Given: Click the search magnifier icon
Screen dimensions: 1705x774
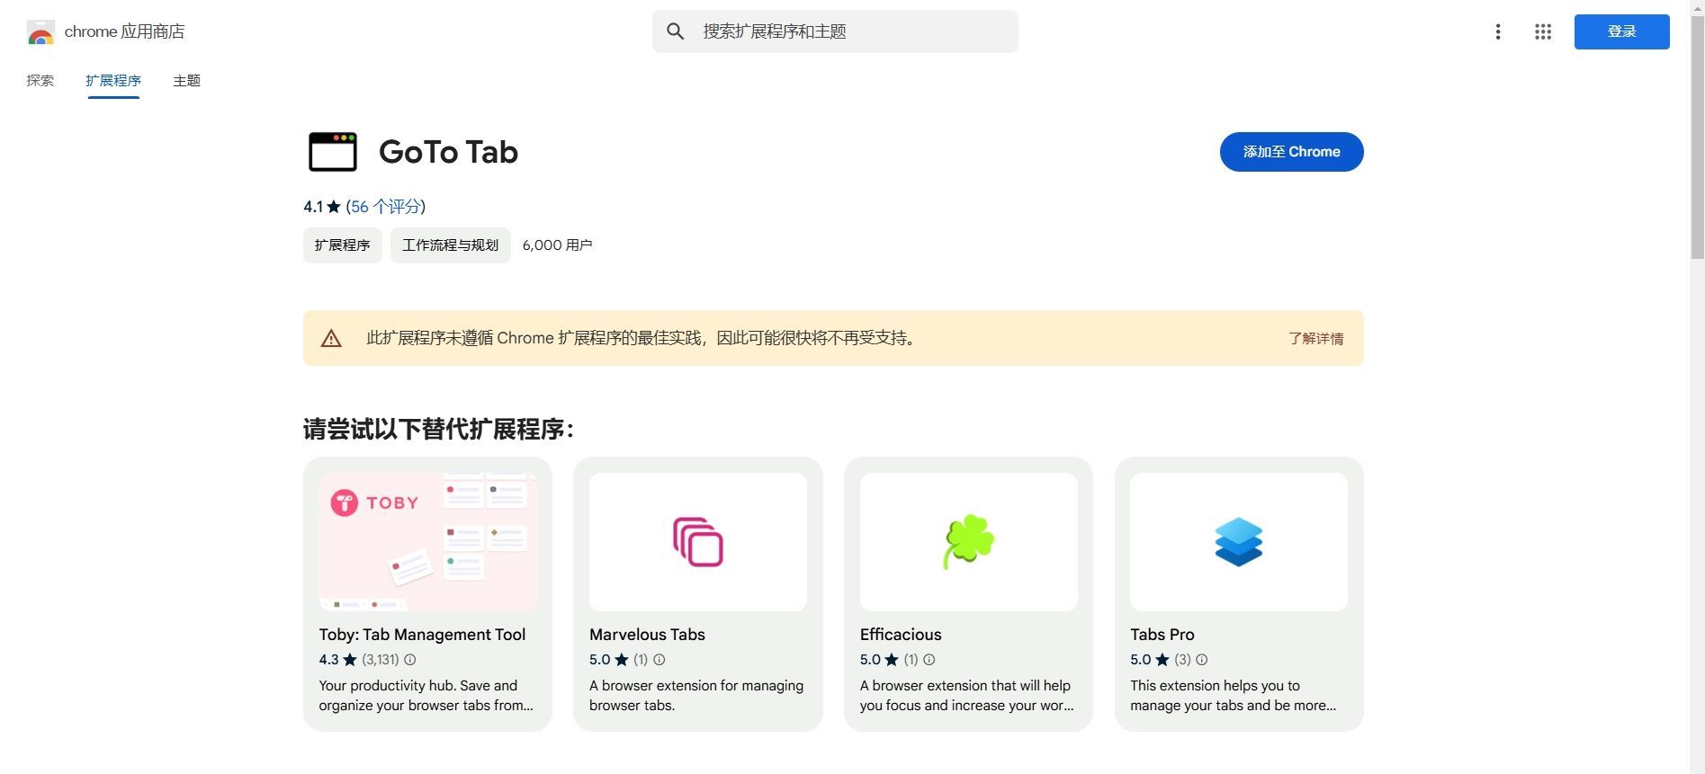Looking at the screenshot, I should [676, 31].
